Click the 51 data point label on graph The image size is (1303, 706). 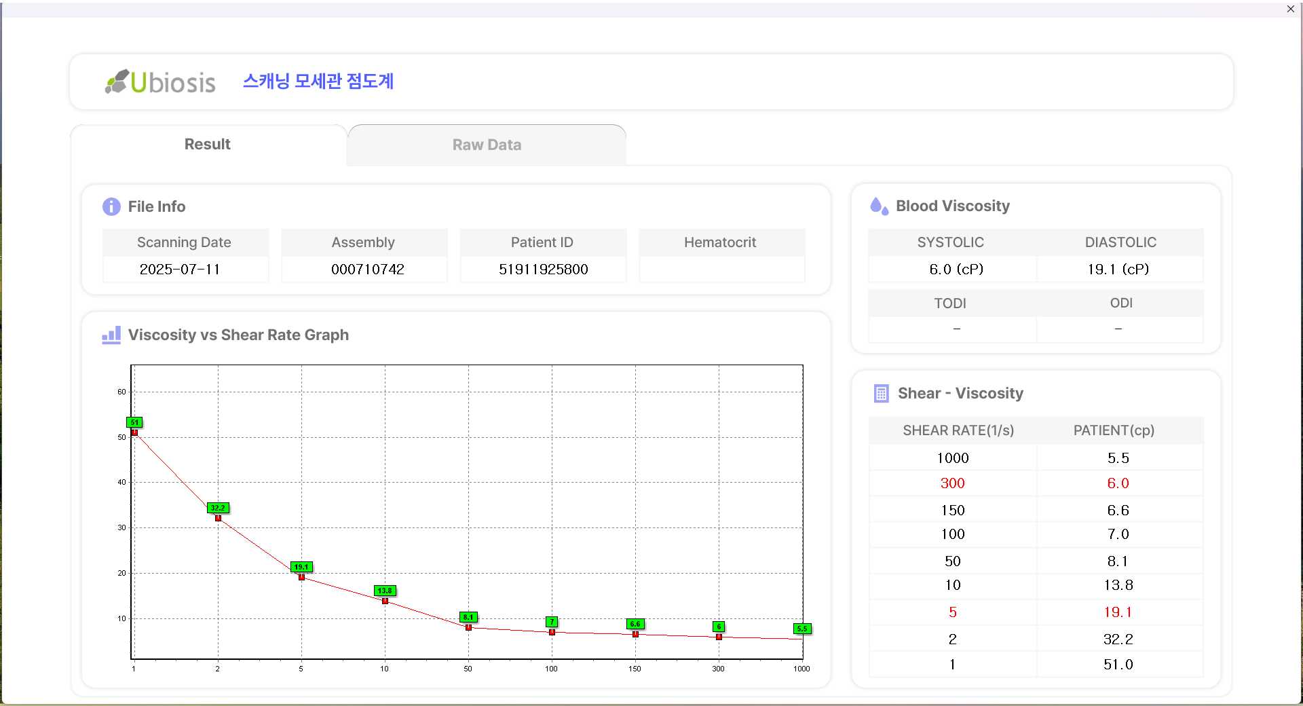134,422
